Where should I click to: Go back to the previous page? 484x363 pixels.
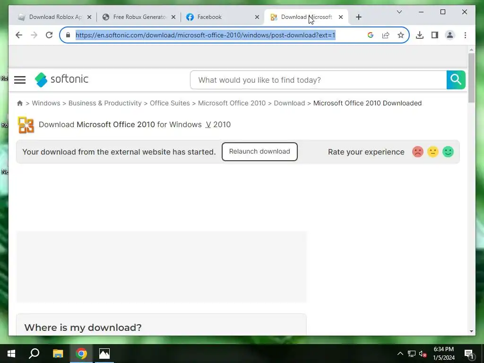point(19,35)
